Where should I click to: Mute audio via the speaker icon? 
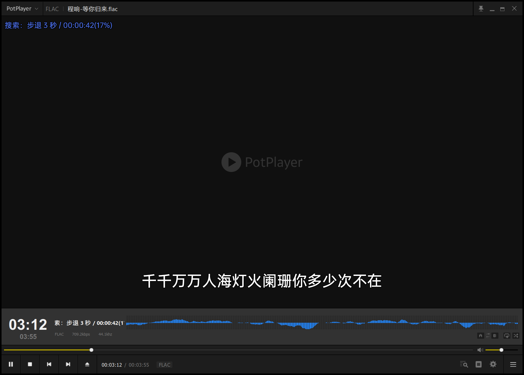(x=480, y=350)
